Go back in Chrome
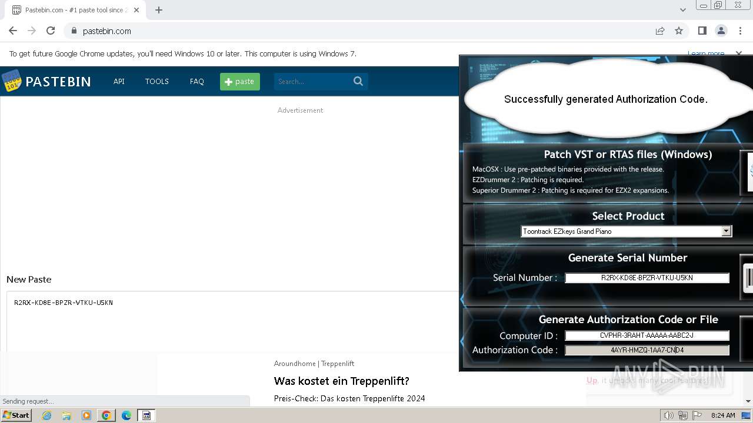The image size is (753, 423). 13,31
